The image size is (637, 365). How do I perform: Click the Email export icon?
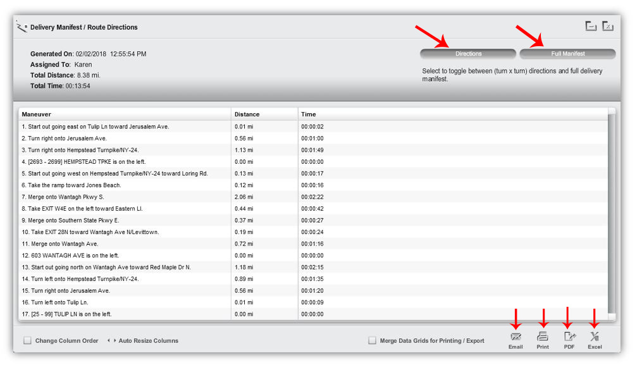point(516,337)
